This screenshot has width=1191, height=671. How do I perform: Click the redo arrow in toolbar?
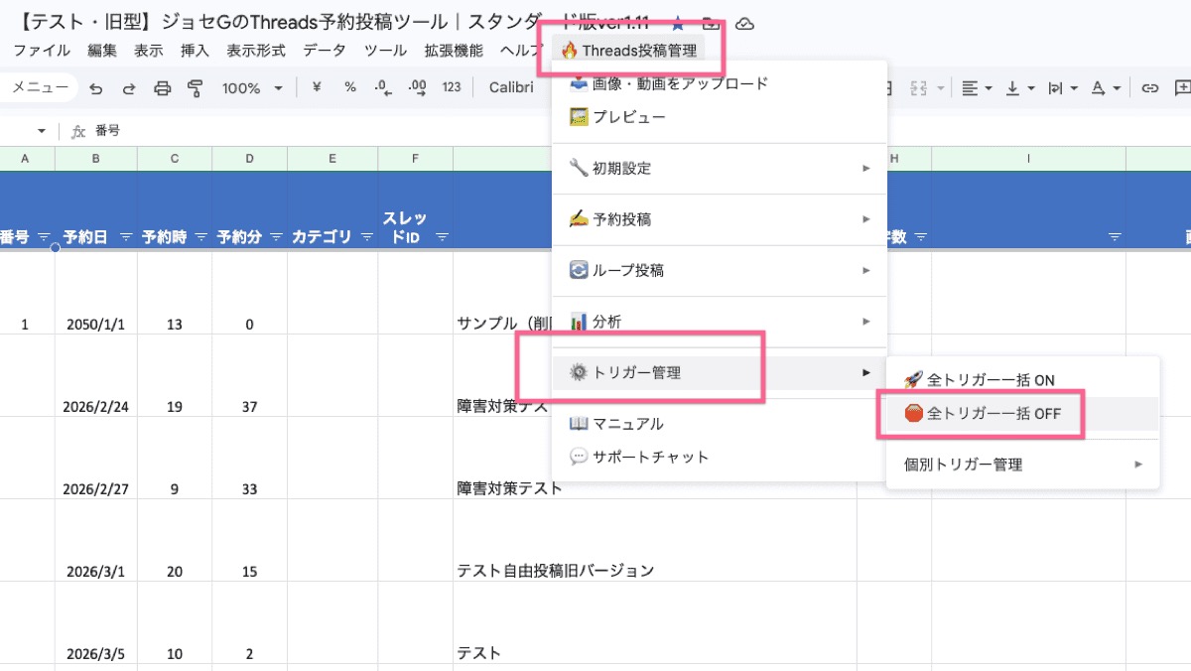(x=129, y=88)
